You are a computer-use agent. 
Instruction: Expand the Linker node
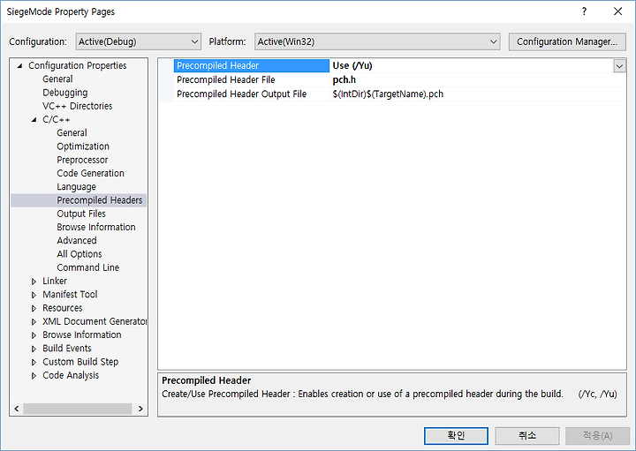pos(34,282)
